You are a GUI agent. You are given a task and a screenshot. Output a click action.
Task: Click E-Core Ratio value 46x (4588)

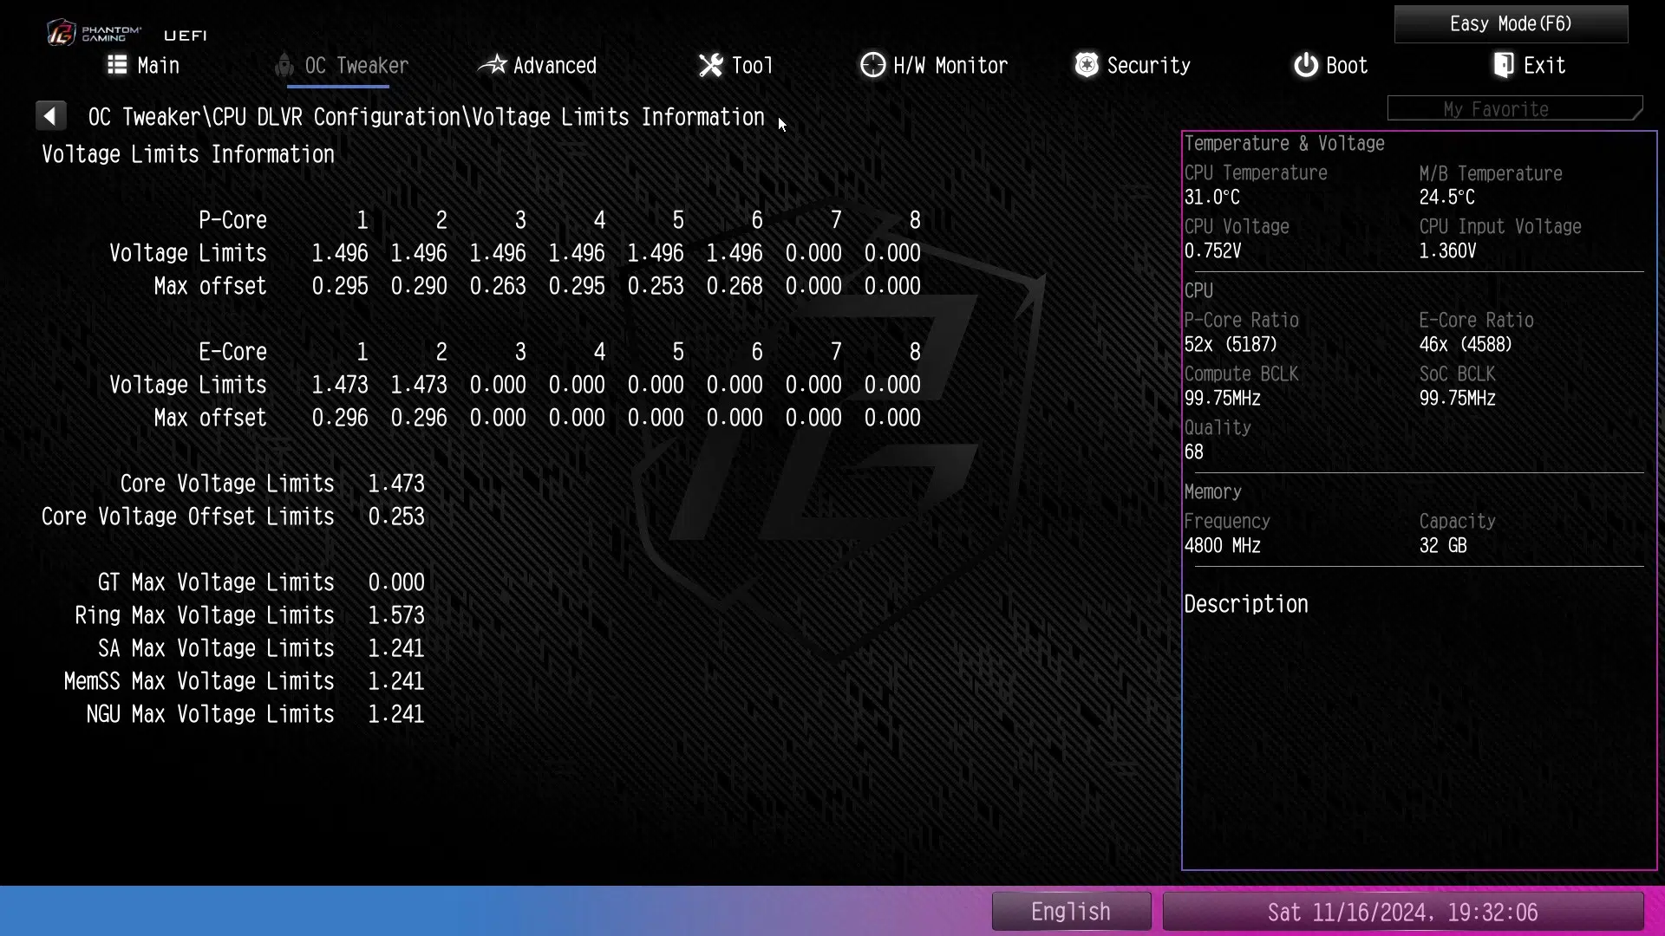[x=1466, y=345]
